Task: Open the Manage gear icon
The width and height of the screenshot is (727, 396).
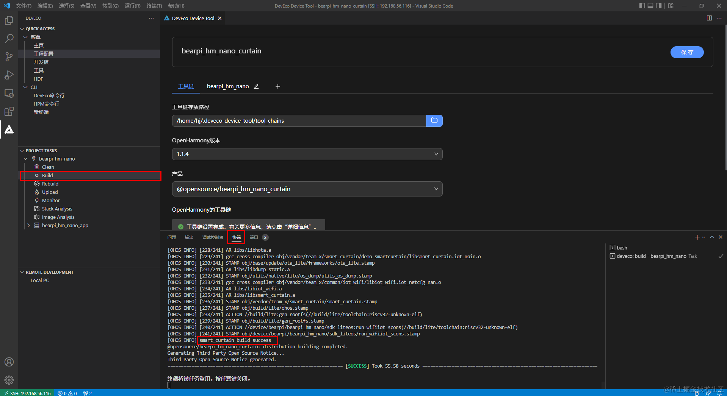Action: 9,380
